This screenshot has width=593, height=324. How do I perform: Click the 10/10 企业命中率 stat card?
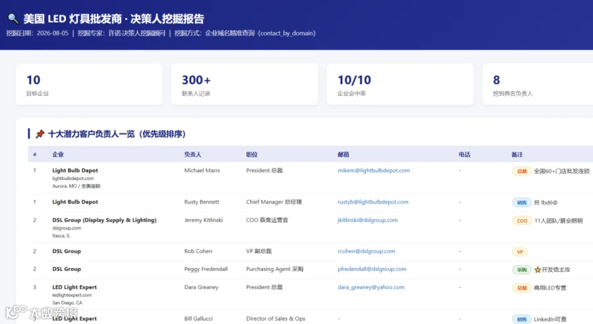coord(400,84)
